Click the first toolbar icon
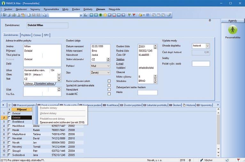245x162 pixels. tap(5, 15)
